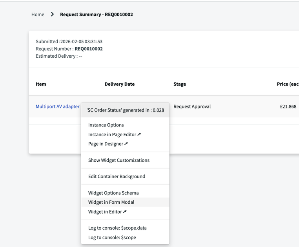
Task: Click the Item column header
Action: [41, 84]
